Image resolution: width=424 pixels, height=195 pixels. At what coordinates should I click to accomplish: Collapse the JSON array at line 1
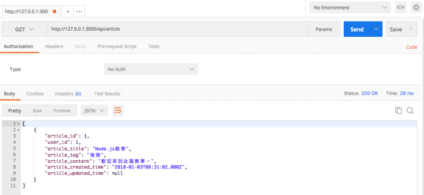pos(18,124)
